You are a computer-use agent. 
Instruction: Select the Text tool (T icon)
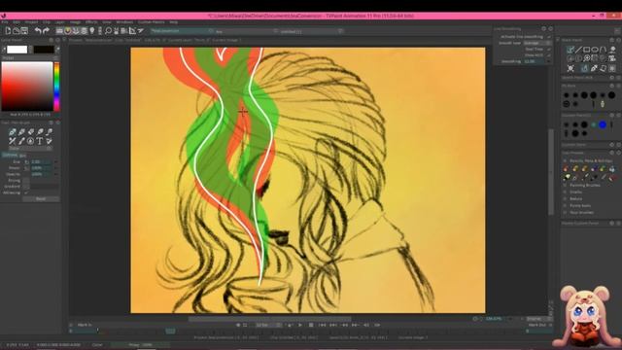click(40, 141)
